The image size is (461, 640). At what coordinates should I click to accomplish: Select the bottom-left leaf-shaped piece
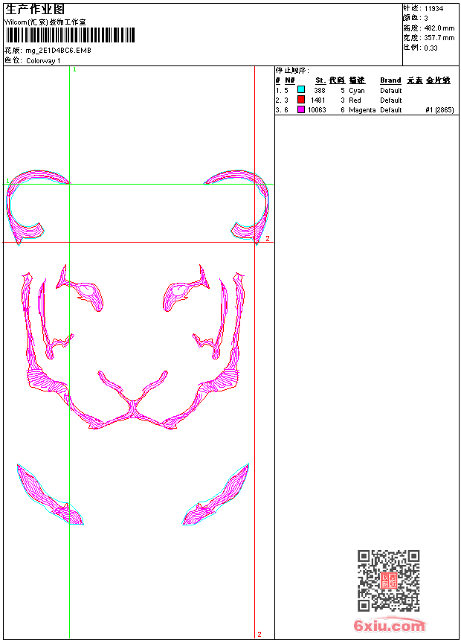50,494
